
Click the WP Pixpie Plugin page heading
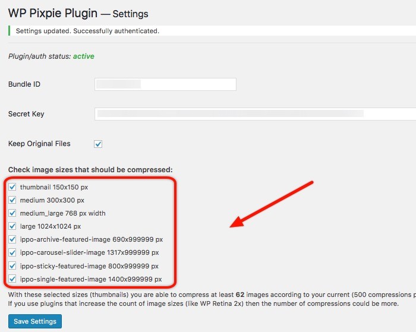tap(78, 12)
